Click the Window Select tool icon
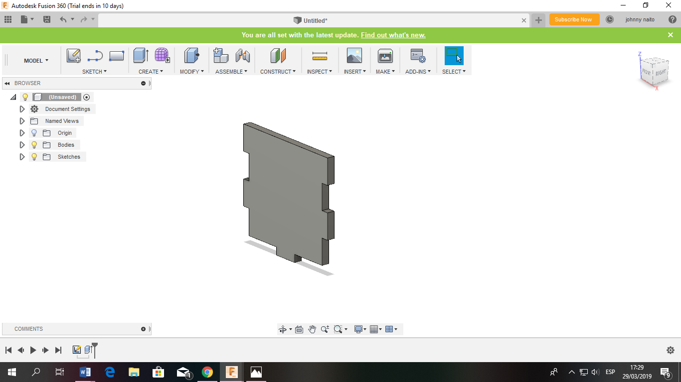 coord(454,55)
